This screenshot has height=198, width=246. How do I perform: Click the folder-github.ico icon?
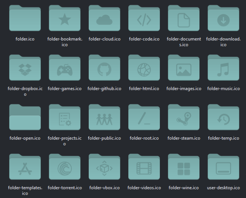(x=104, y=69)
